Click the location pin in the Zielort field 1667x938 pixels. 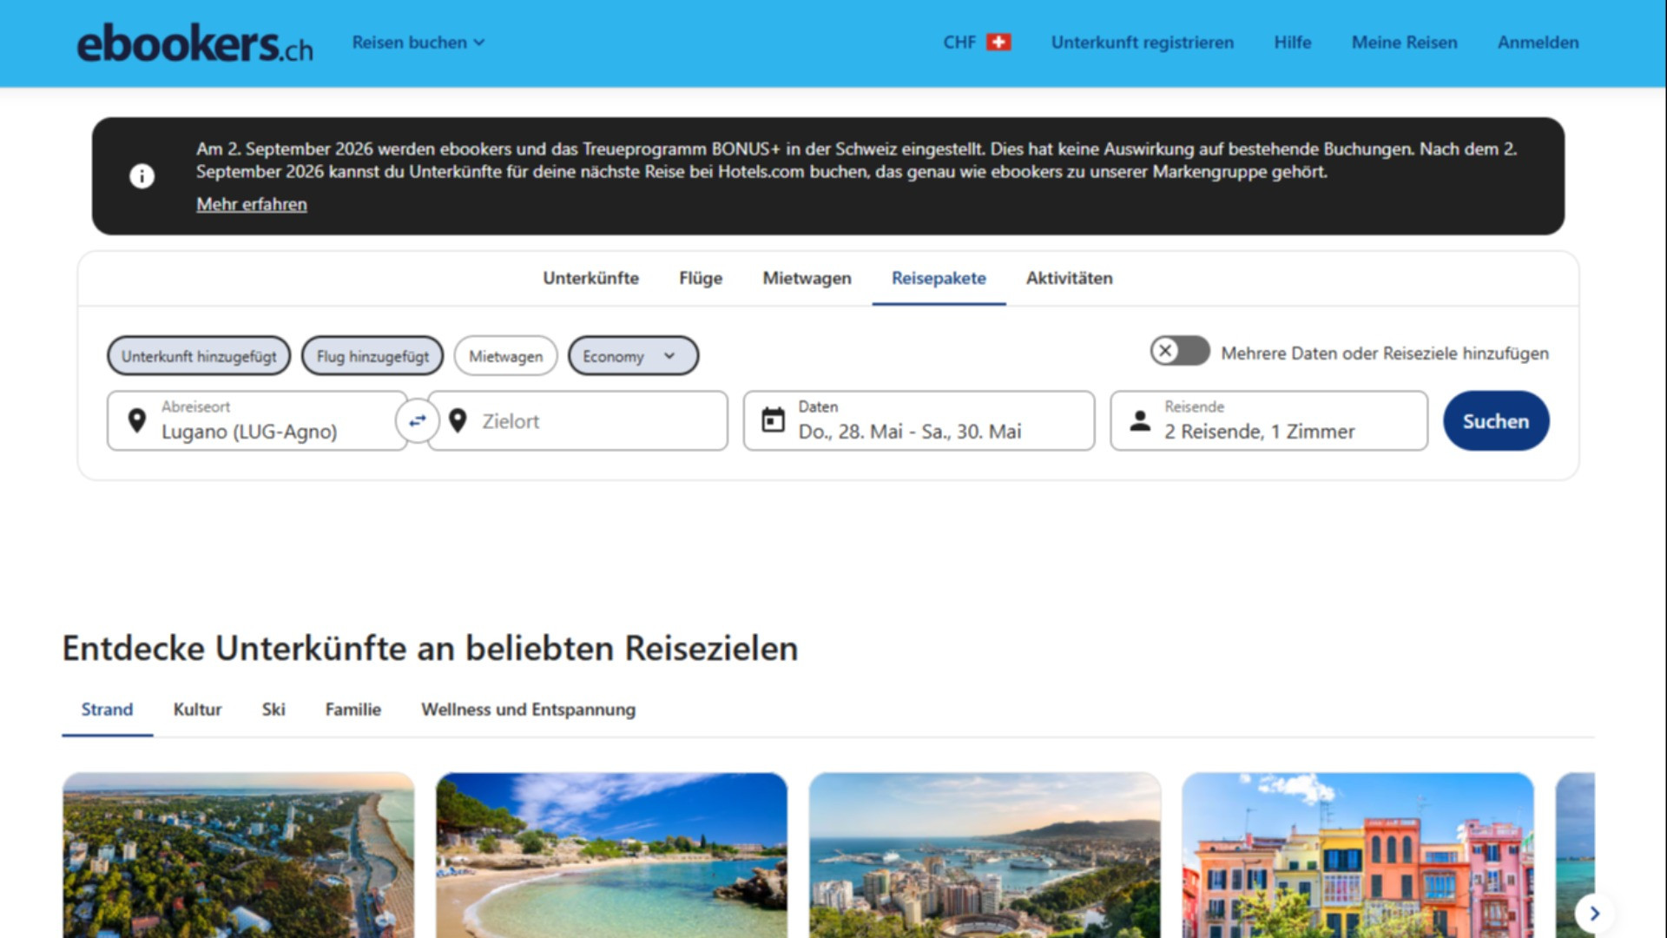click(x=458, y=420)
